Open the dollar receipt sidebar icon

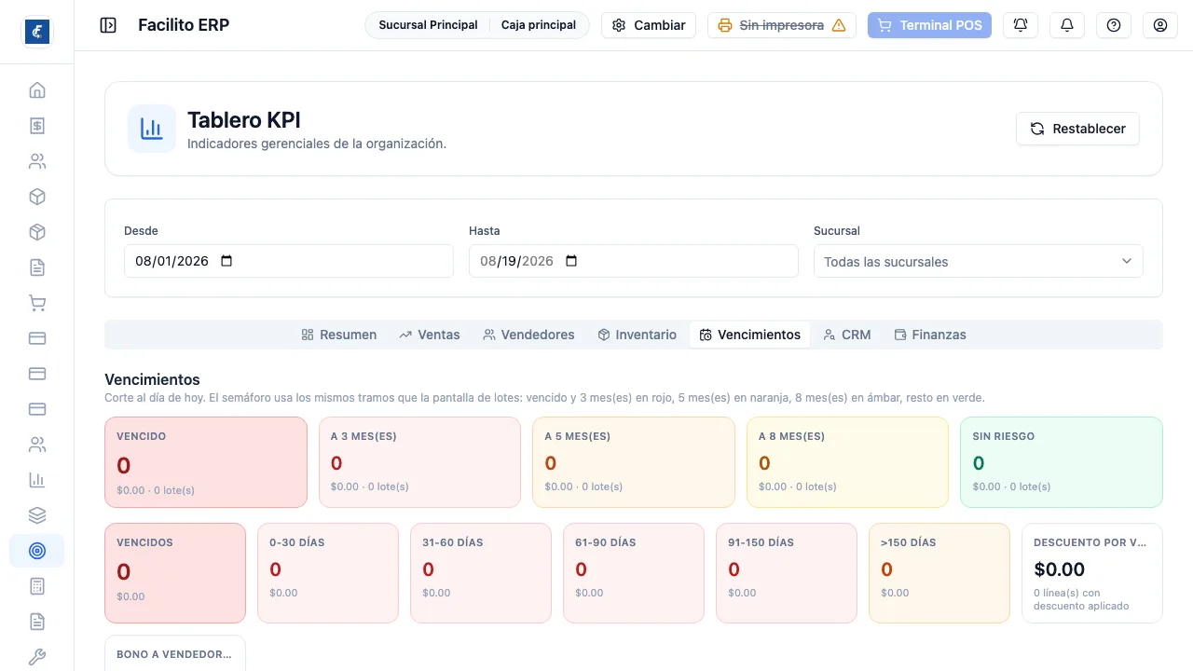(37, 126)
